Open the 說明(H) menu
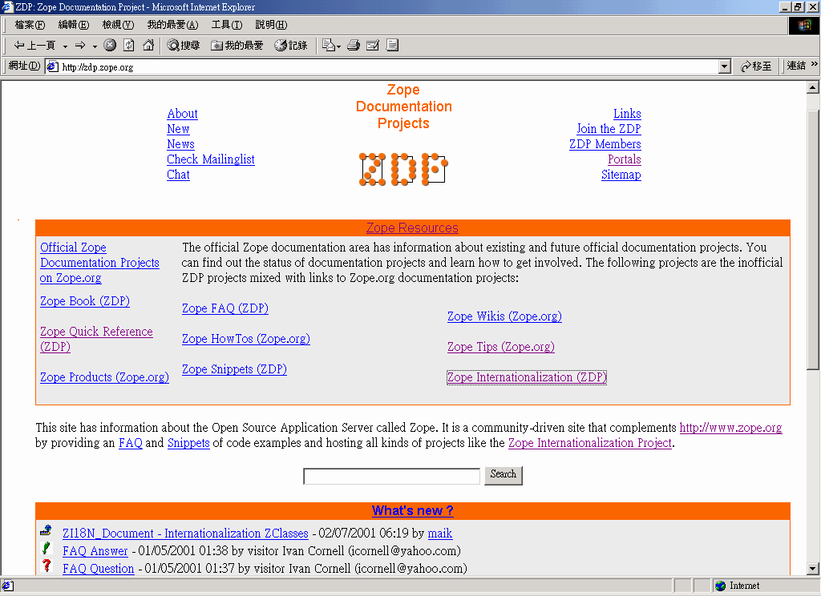This screenshot has height=596, width=821. [x=271, y=25]
